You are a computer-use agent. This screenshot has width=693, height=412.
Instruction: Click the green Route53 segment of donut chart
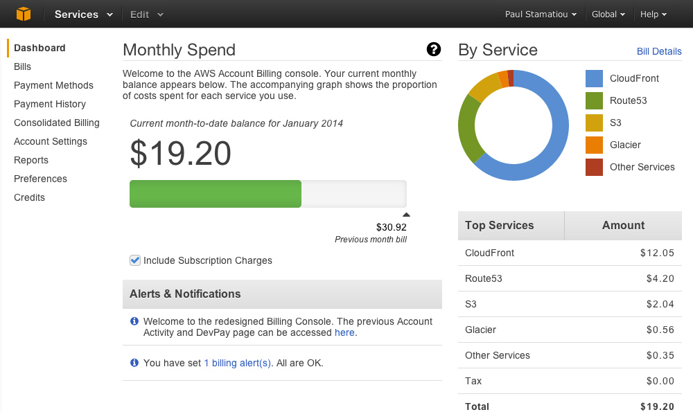point(468,130)
